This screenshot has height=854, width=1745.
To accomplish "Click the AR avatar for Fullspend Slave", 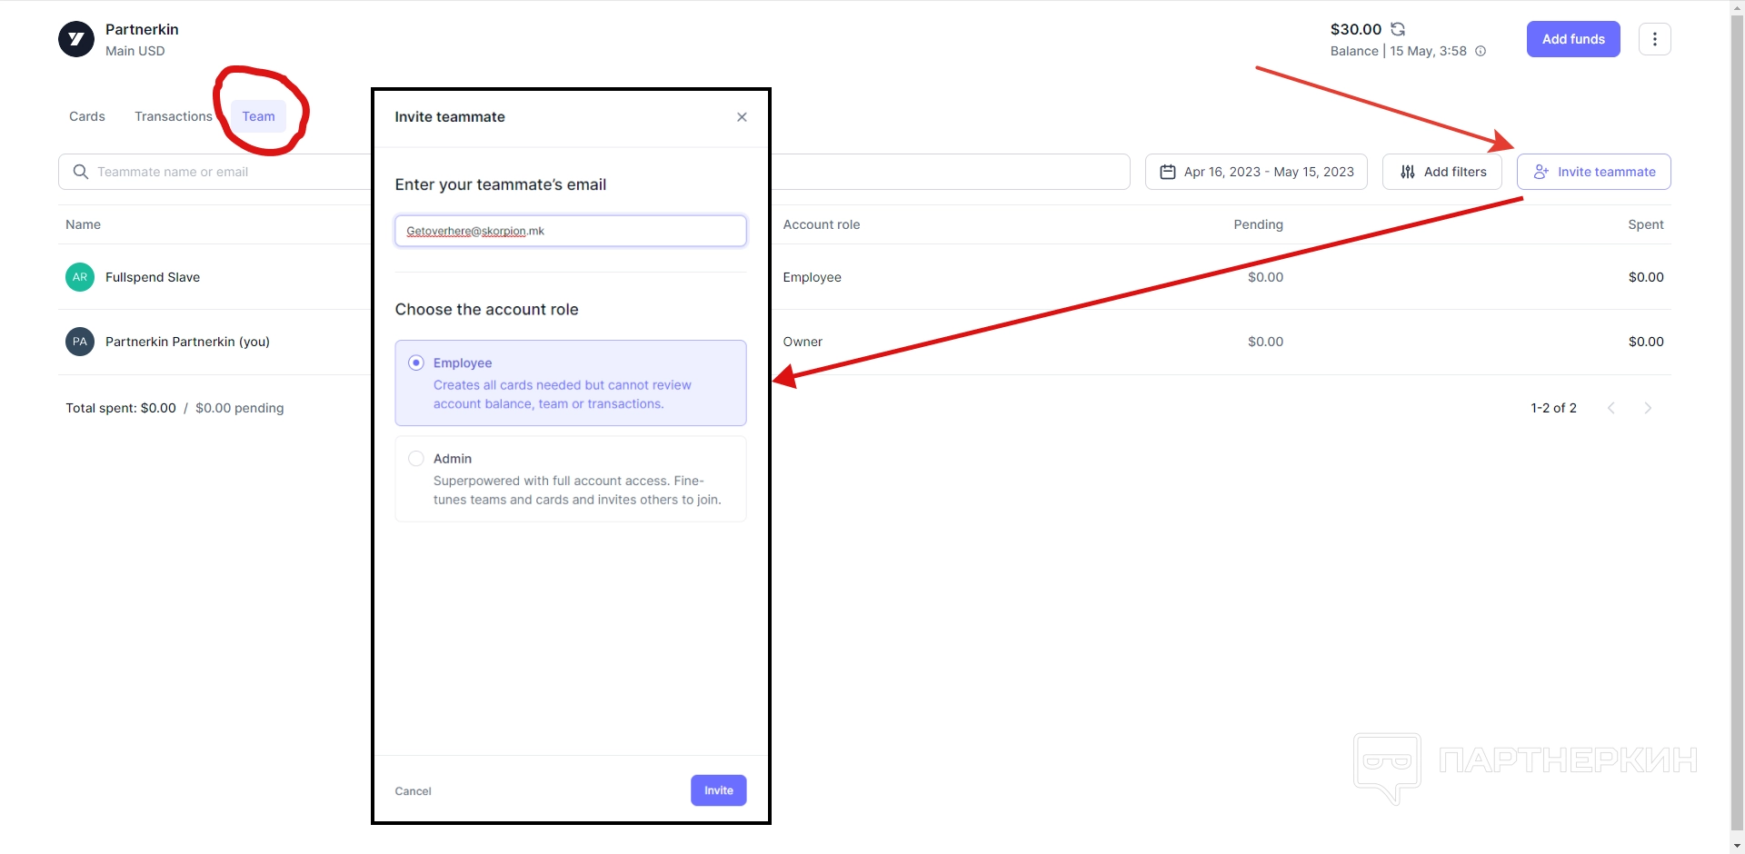I will [x=80, y=277].
